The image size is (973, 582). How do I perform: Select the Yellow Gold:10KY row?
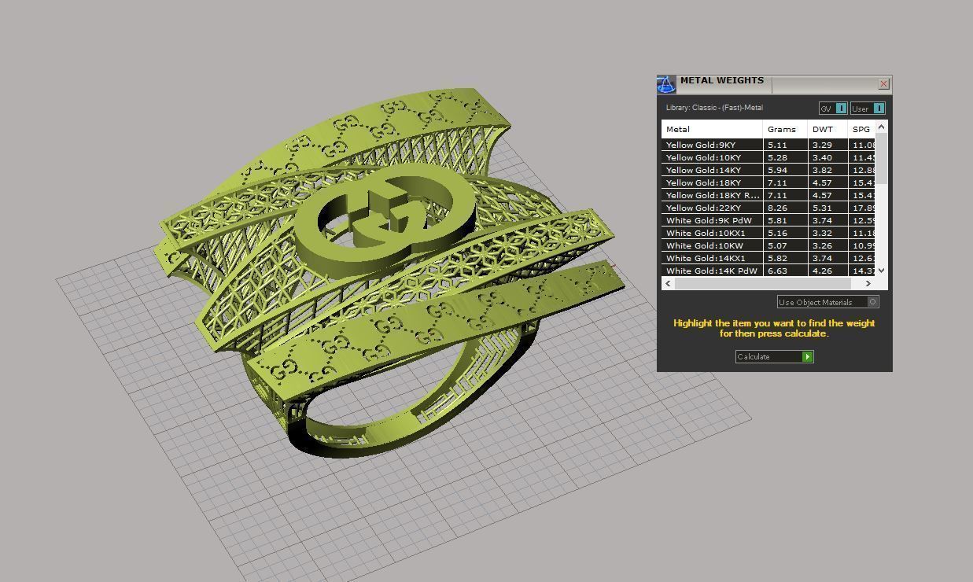(x=768, y=157)
